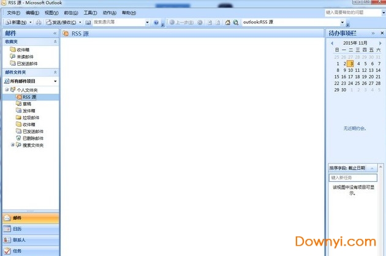Click the home icon in the web toolbar
The image size is (386, 256).
(228, 23)
